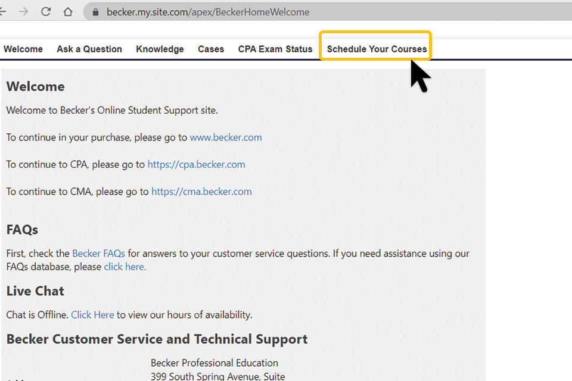Open the https://cma.becker.com link
This screenshot has height=381, width=572.
click(x=201, y=192)
